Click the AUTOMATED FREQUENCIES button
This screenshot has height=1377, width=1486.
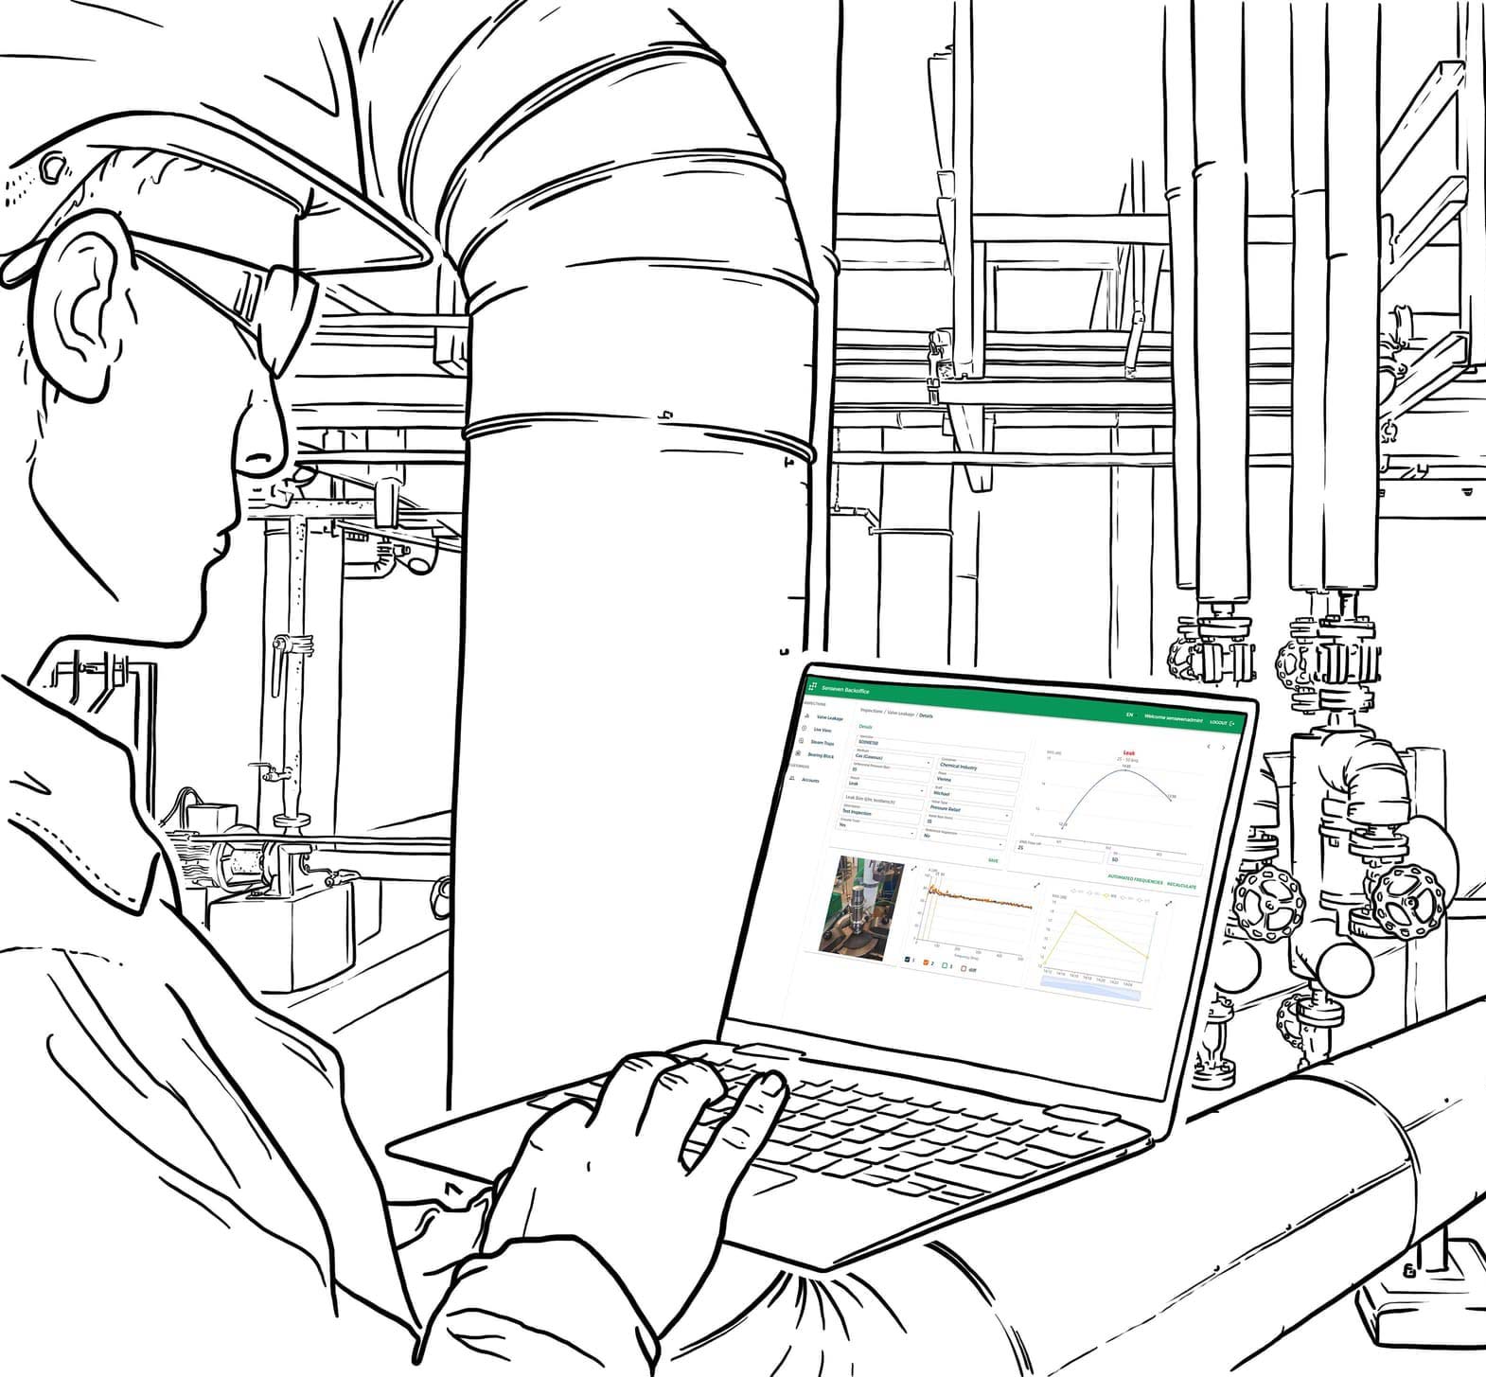tap(1135, 880)
